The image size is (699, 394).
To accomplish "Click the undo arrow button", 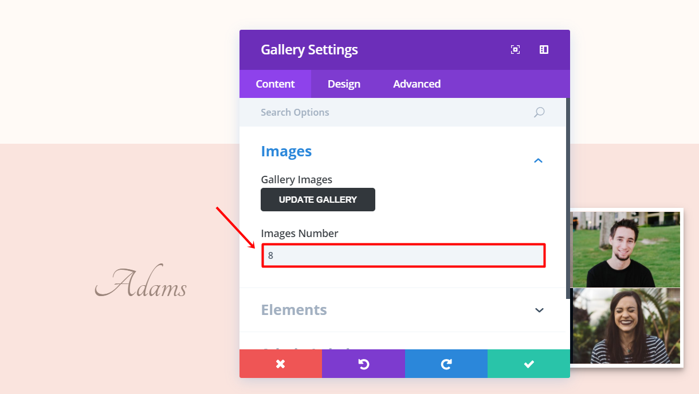I will click(363, 364).
